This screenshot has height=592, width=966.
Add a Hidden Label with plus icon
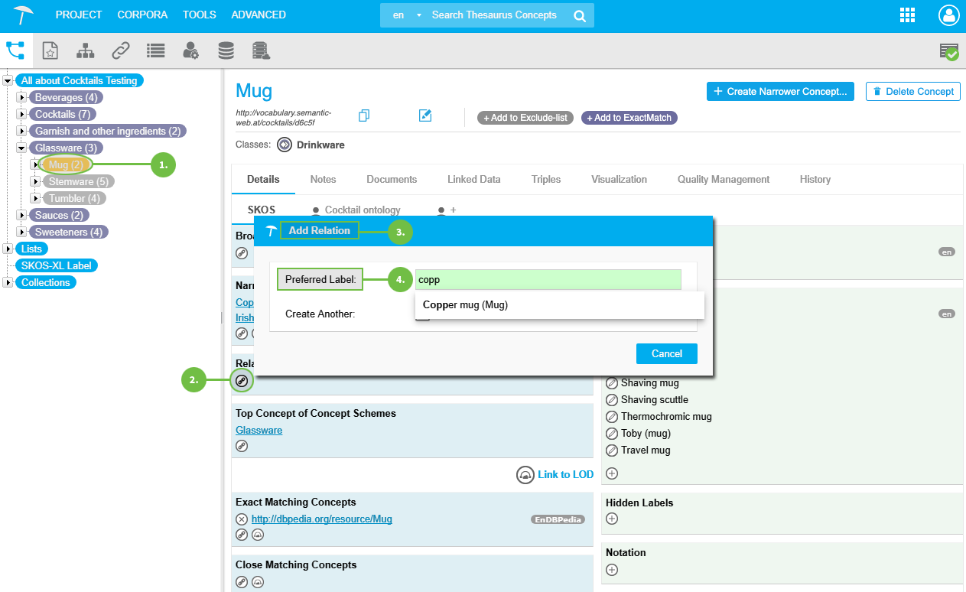[611, 519]
